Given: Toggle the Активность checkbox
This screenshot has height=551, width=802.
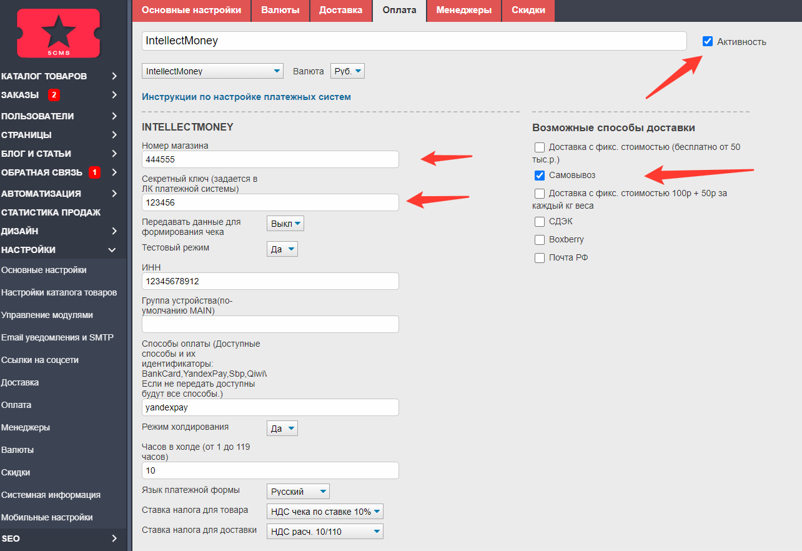Looking at the screenshot, I should 707,41.
